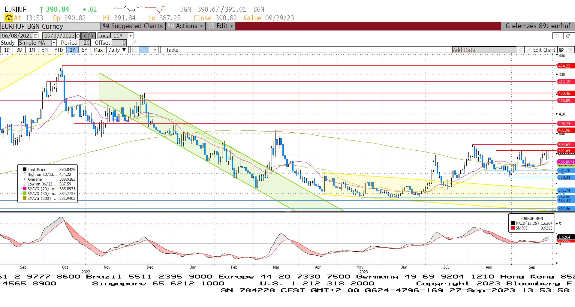
Task: Click the 394.67 price level label
Action: [566, 145]
